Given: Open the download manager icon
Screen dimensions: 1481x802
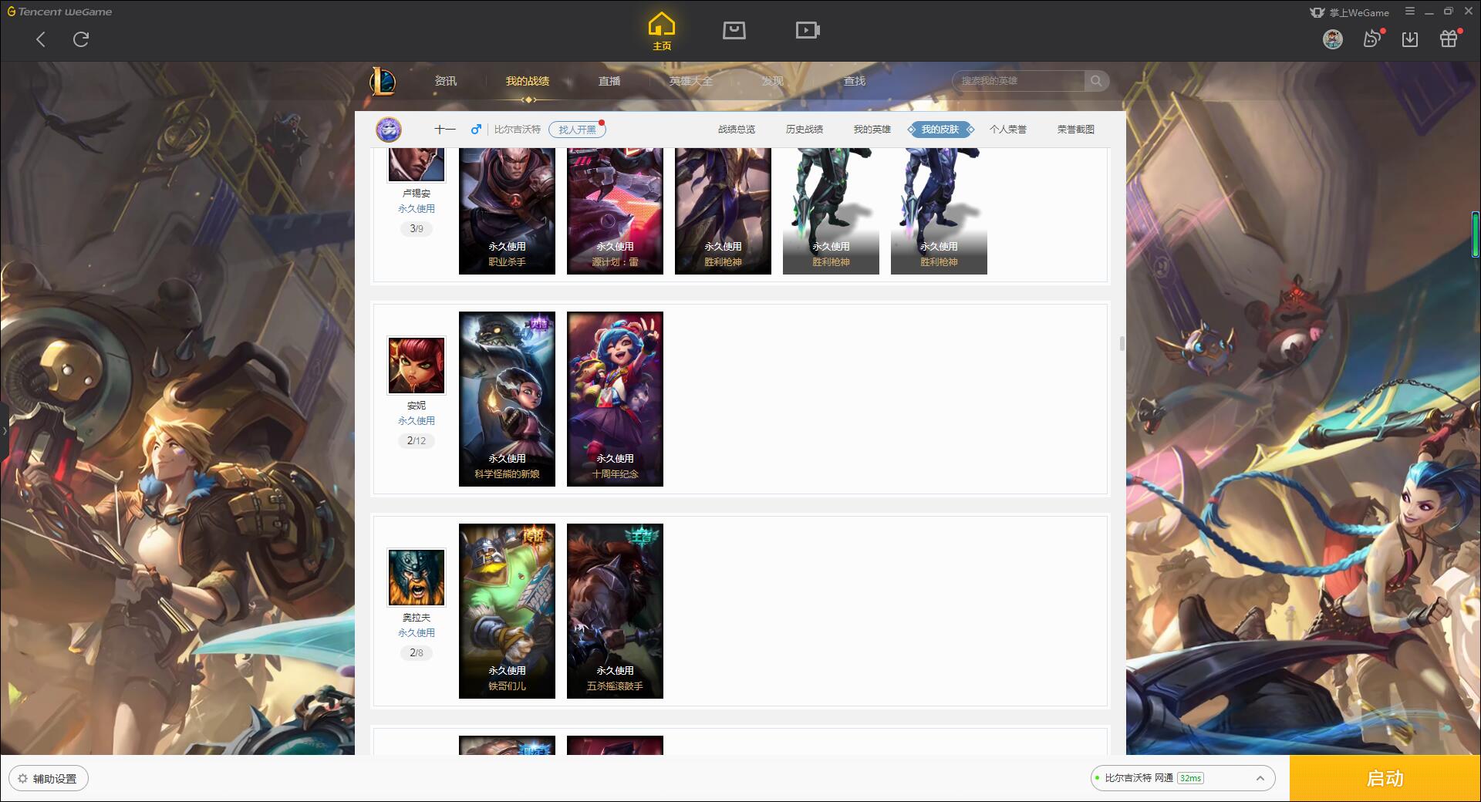Looking at the screenshot, I should 1410,39.
